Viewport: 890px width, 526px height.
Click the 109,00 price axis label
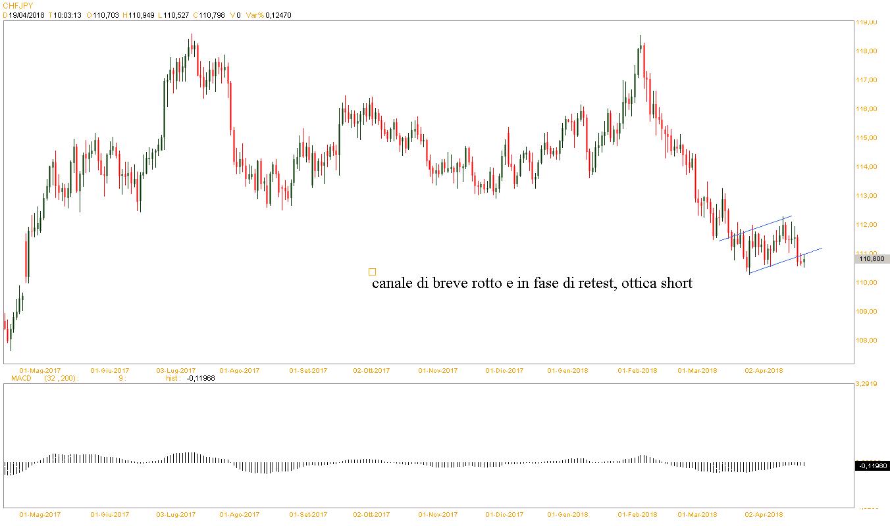click(867, 312)
